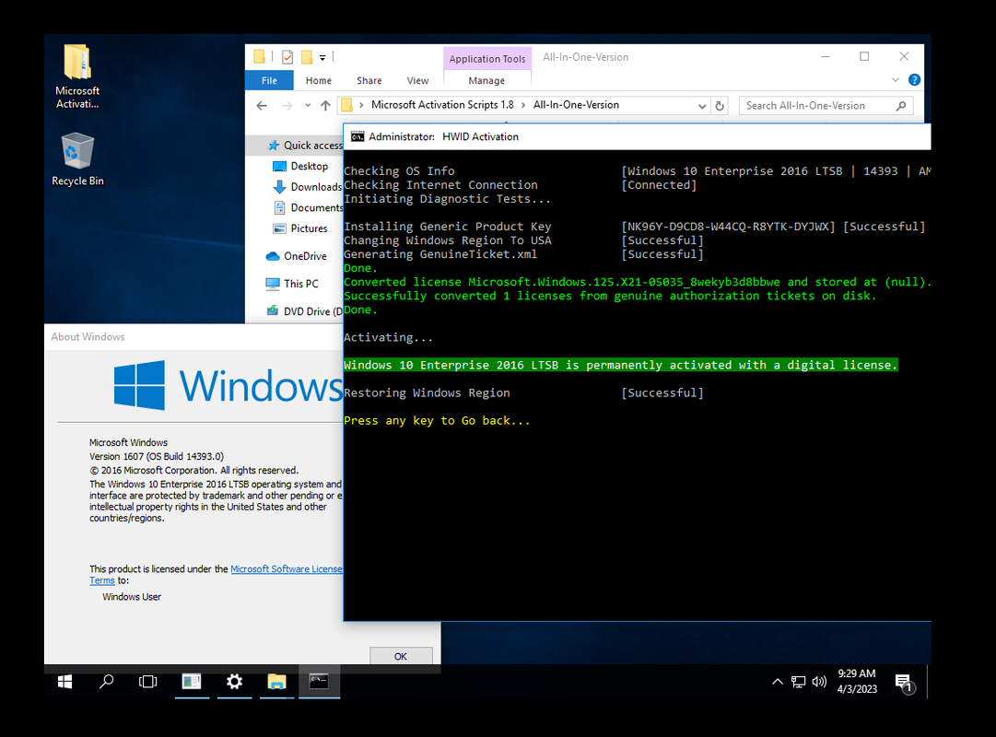This screenshot has height=737, width=996.
Task: Click Microsoft Activation Scripts 1.8 in address bar
Action: [442, 105]
